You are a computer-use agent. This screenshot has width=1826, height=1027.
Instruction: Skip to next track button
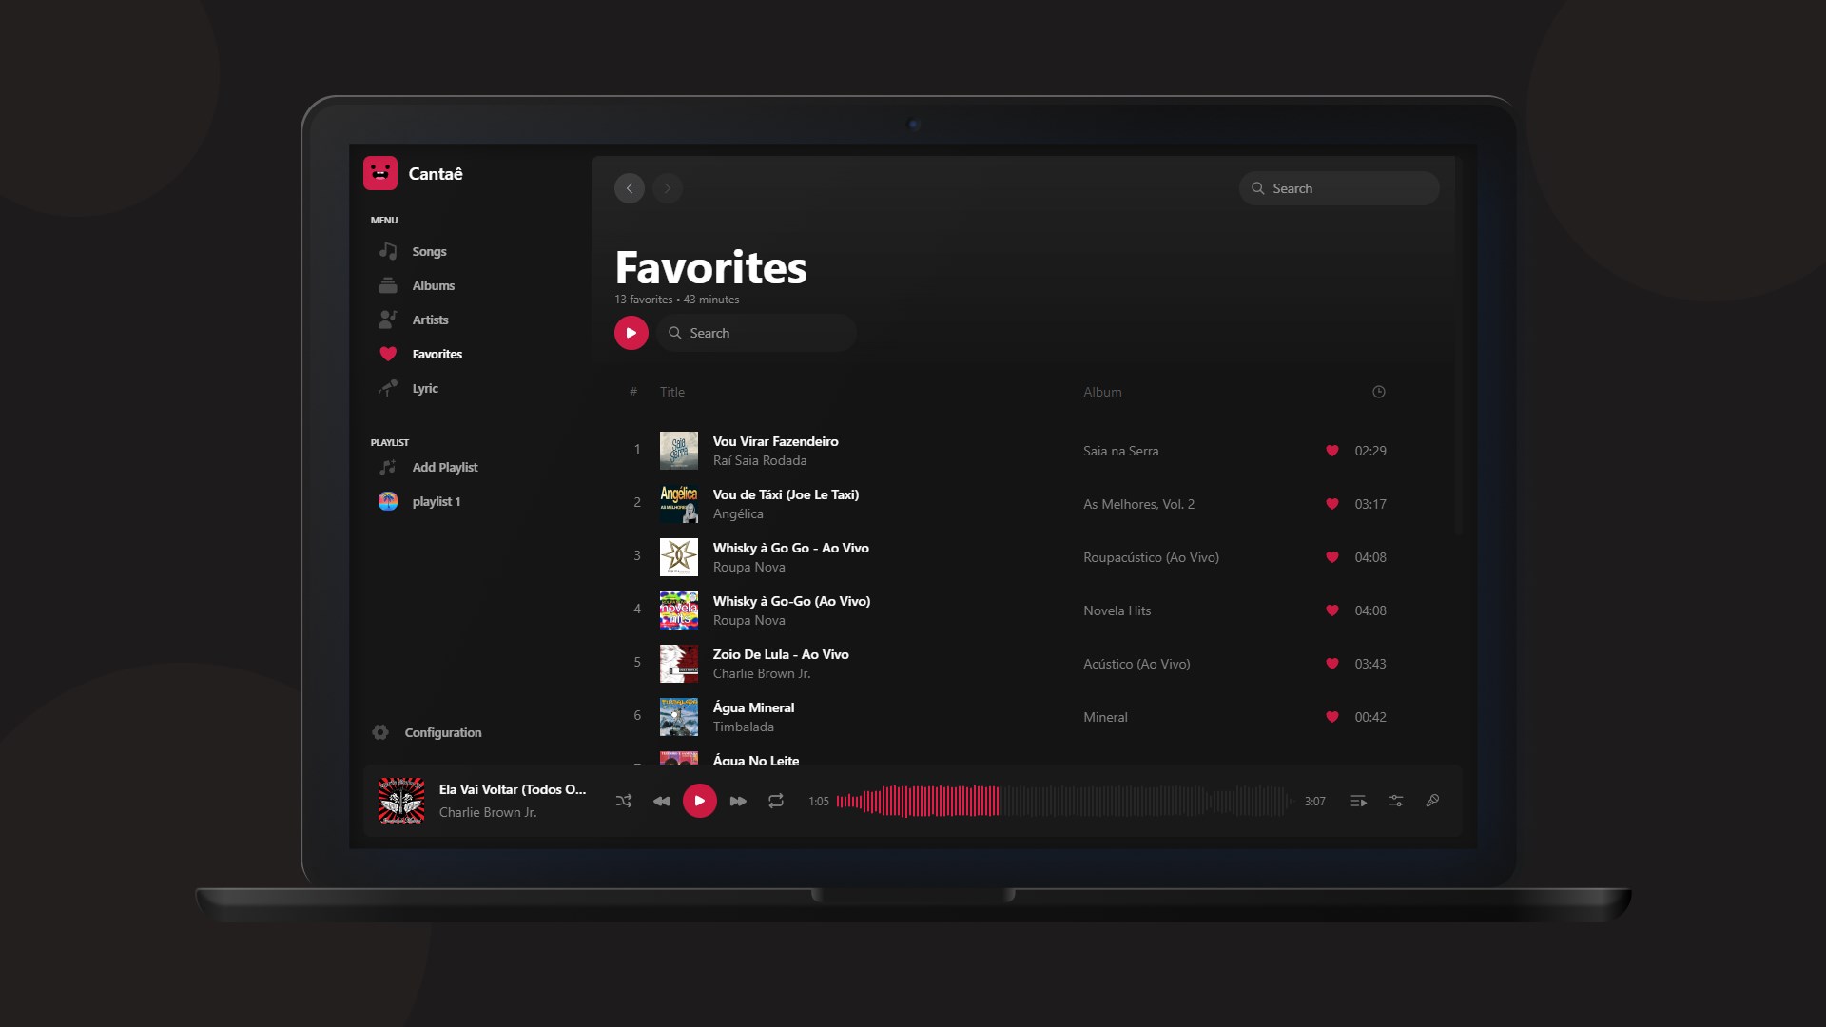pos(738,801)
